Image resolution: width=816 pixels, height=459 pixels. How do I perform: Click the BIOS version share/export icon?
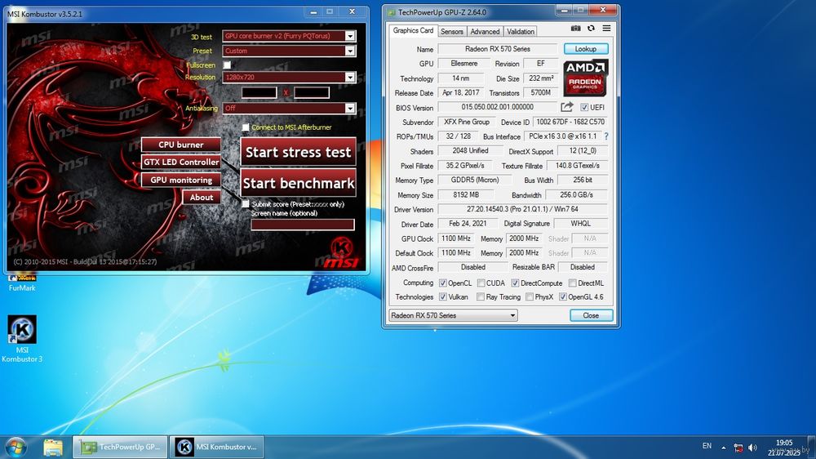[x=567, y=107]
